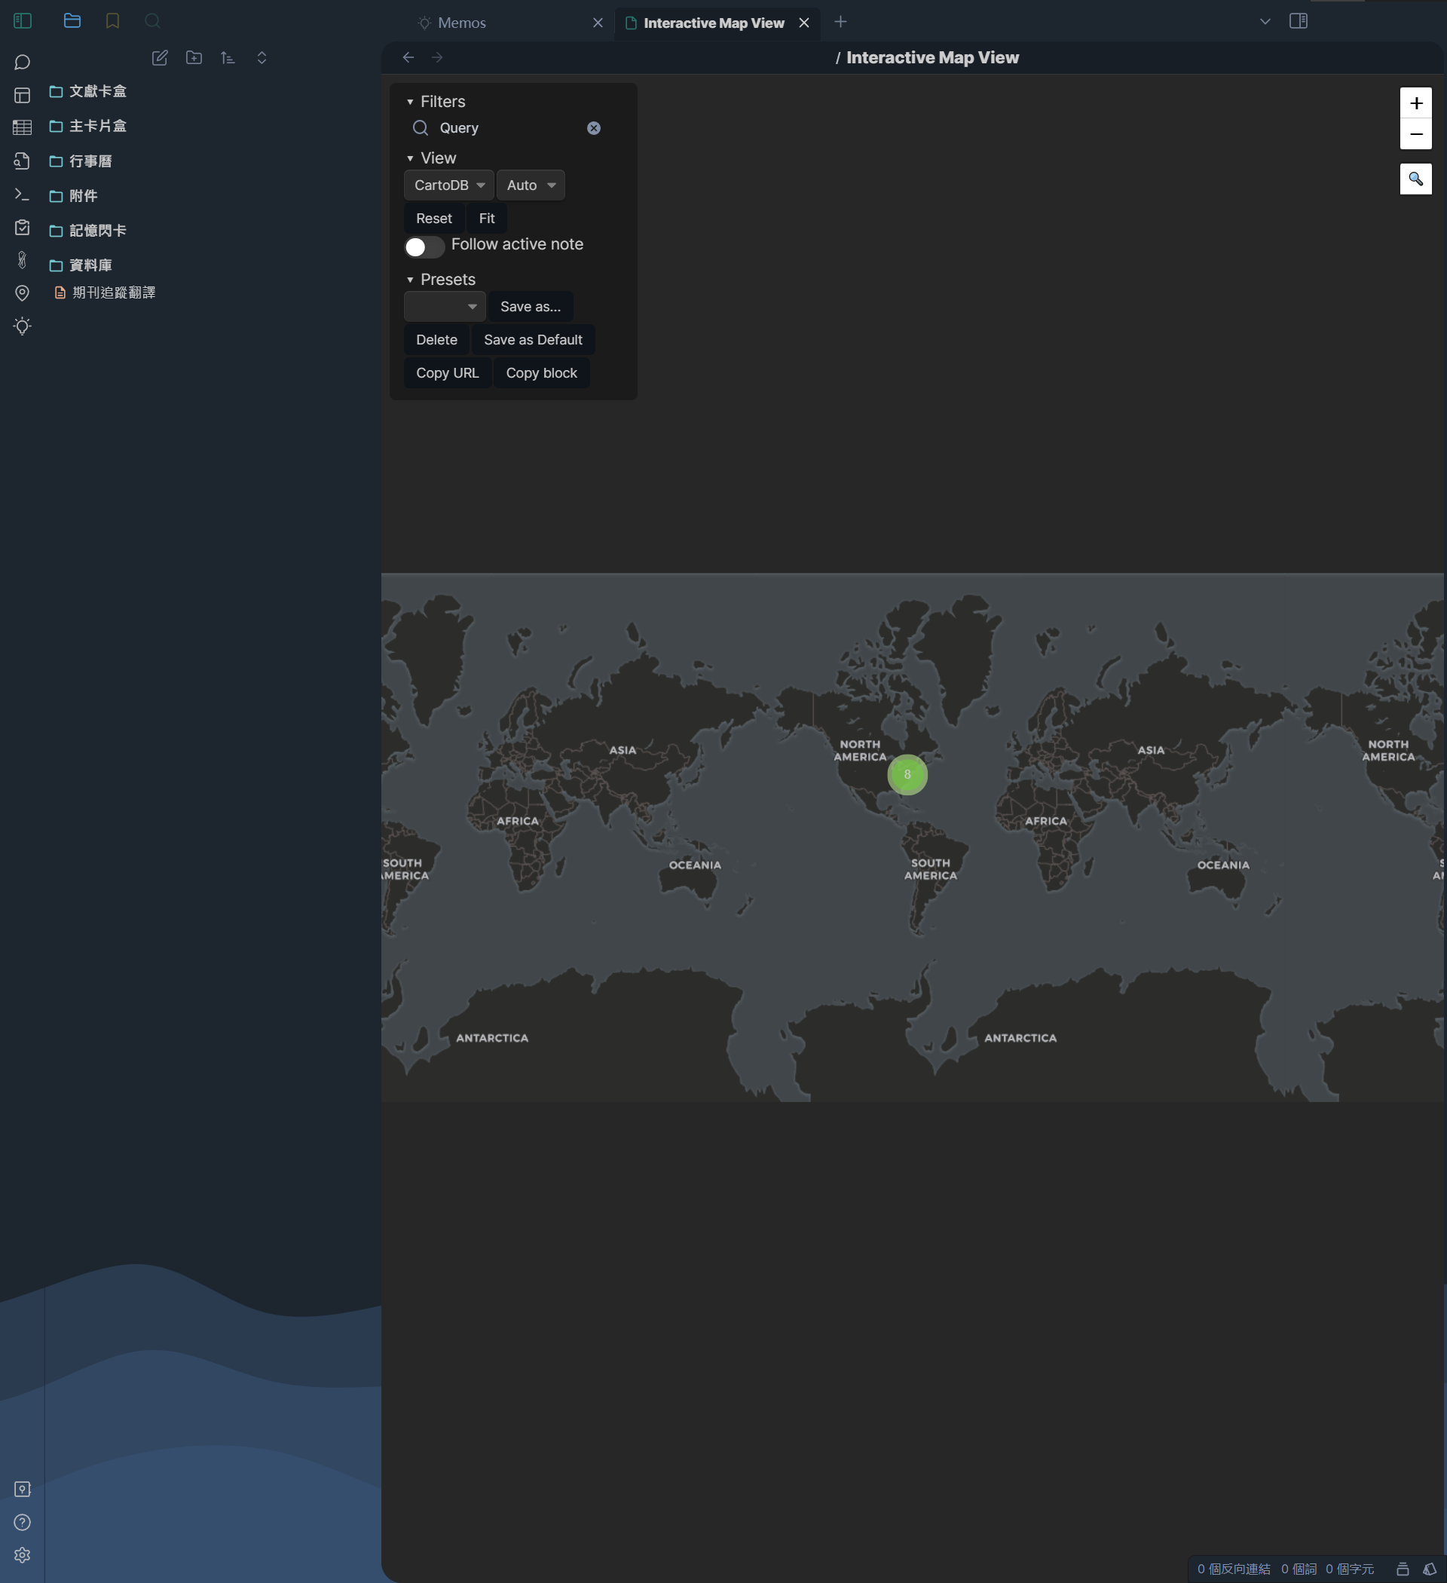Zoom in on the map with the plus control
The width and height of the screenshot is (1447, 1583).
pyautogui.click(x=1415, y=103)
